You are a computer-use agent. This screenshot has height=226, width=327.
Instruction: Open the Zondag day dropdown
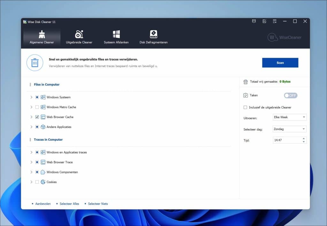coord(290,129)
